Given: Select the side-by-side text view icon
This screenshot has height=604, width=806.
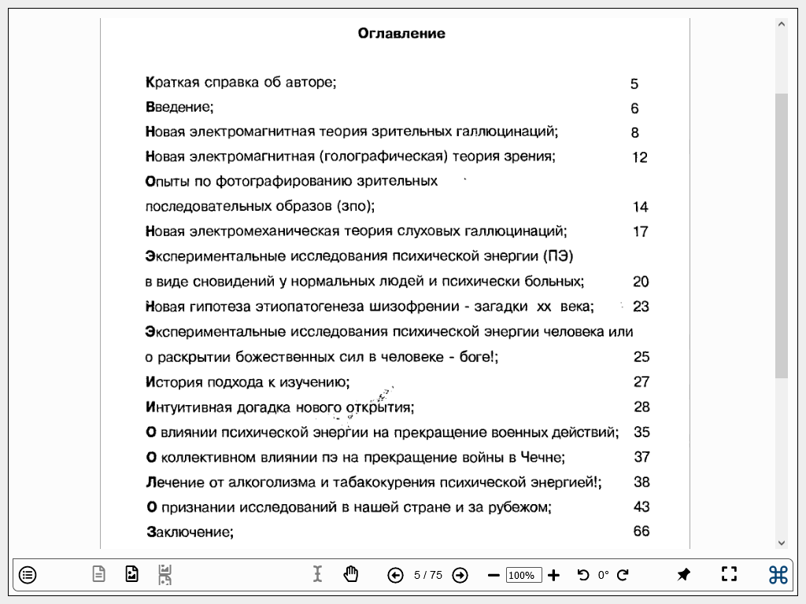Looking at the screenshot, I should (165, 575).
